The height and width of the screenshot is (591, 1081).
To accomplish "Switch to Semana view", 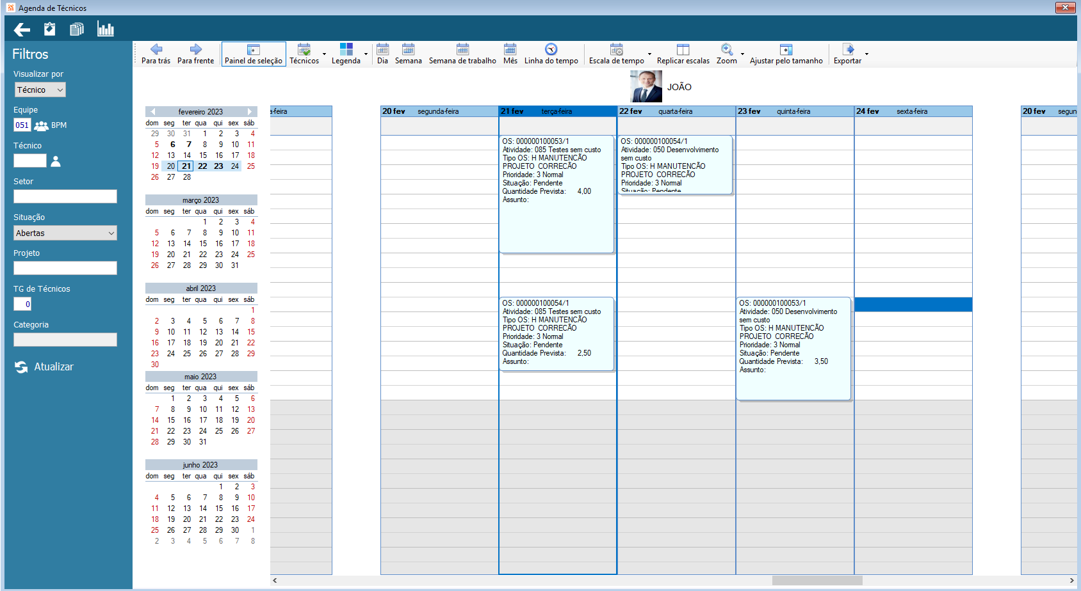I will pyautogui.click(x=408, y=54).
